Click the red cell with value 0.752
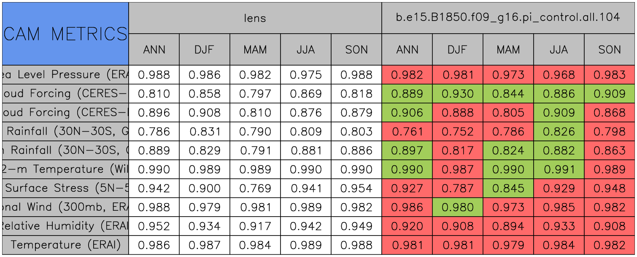 [x=457, y=132]
